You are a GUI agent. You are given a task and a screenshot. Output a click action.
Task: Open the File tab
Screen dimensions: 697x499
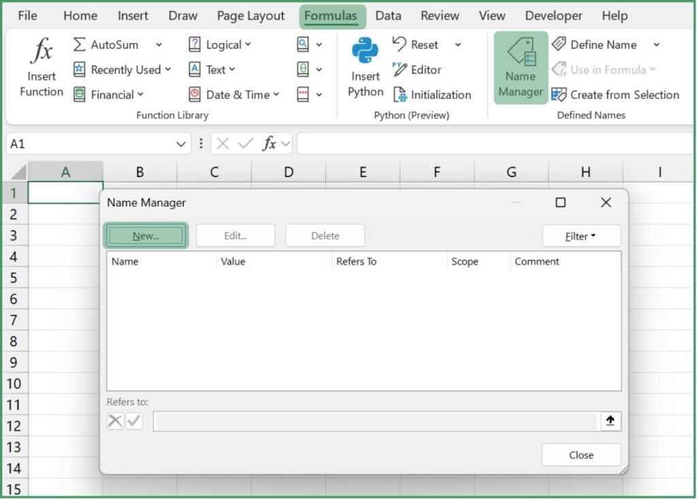pos(27,16)
